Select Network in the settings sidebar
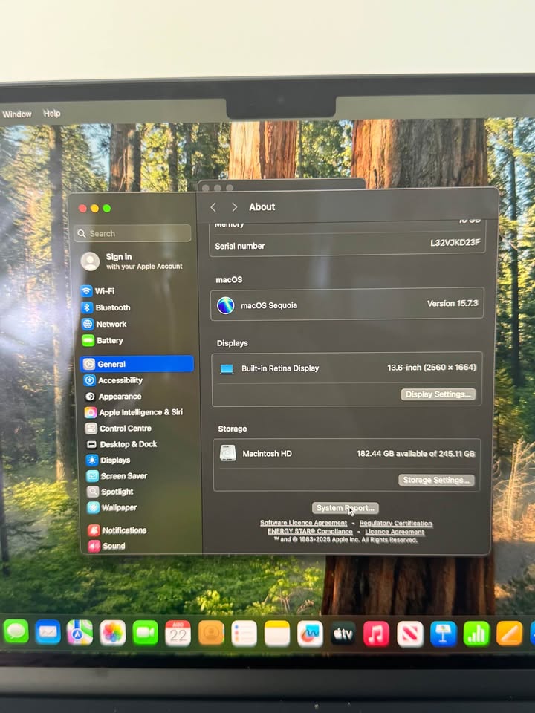The width and height of the screenshot is (535, 713). [104, 324]
